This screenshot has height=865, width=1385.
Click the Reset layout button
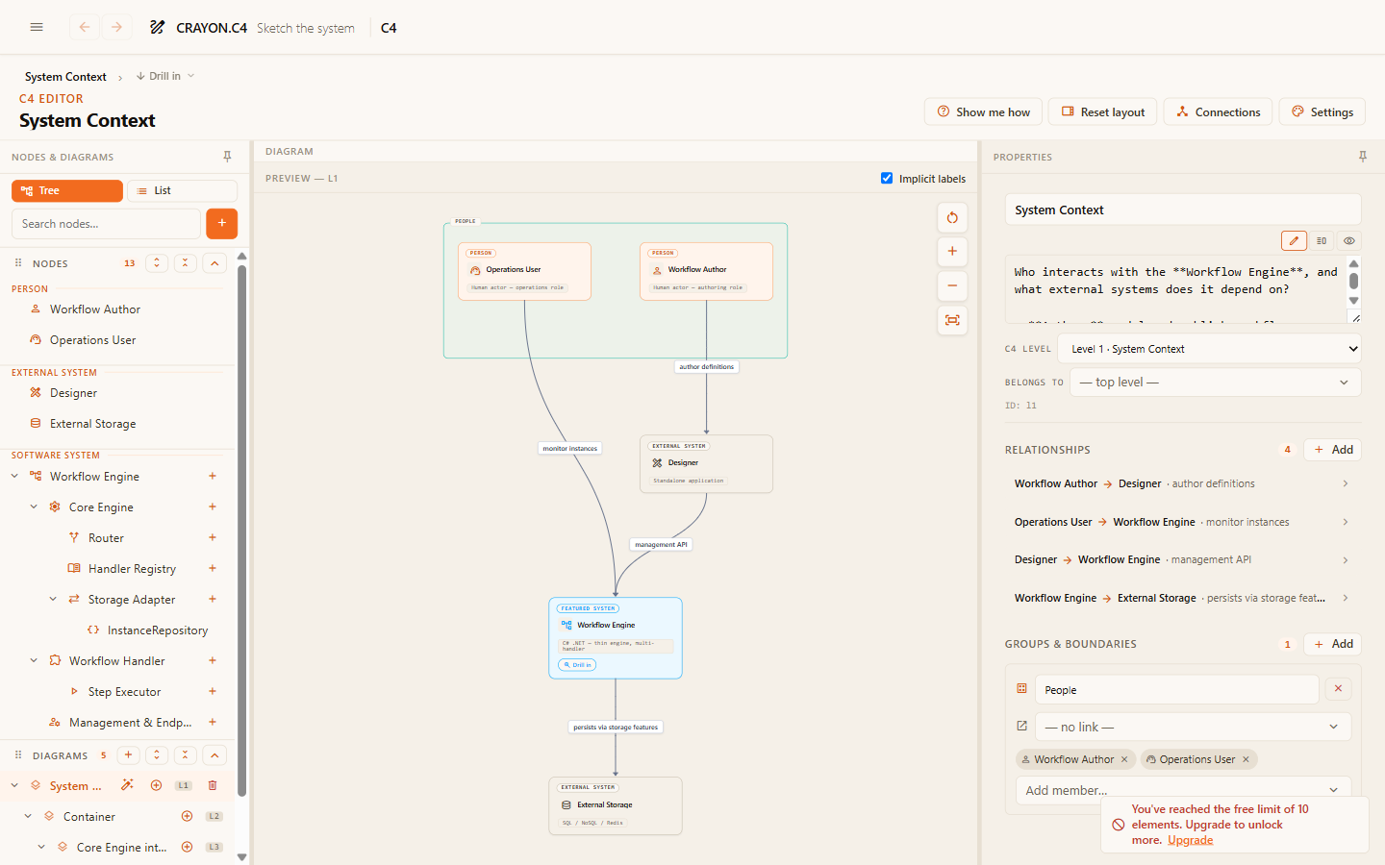1103,111
